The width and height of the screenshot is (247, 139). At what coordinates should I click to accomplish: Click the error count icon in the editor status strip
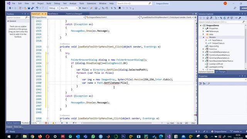coord(46,123)
